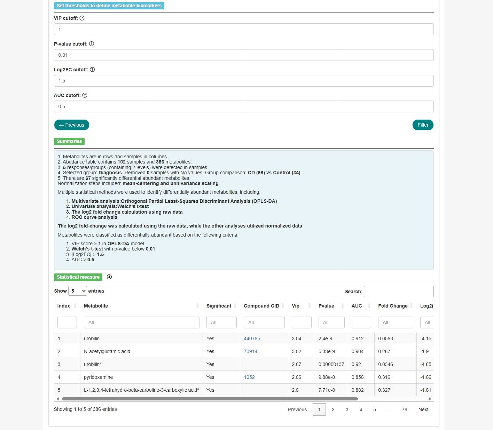493x430 pixels.
Task: Click Showing 1 to 5 of 386 entries
Action: click(85, 409)
